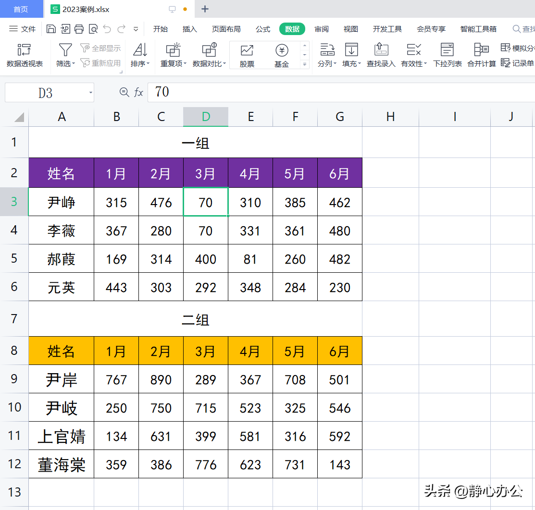The image size is (535, 510).
Task: Select the orange 6月 header cell
Action: pyautogui.click(x=340, y=351)
